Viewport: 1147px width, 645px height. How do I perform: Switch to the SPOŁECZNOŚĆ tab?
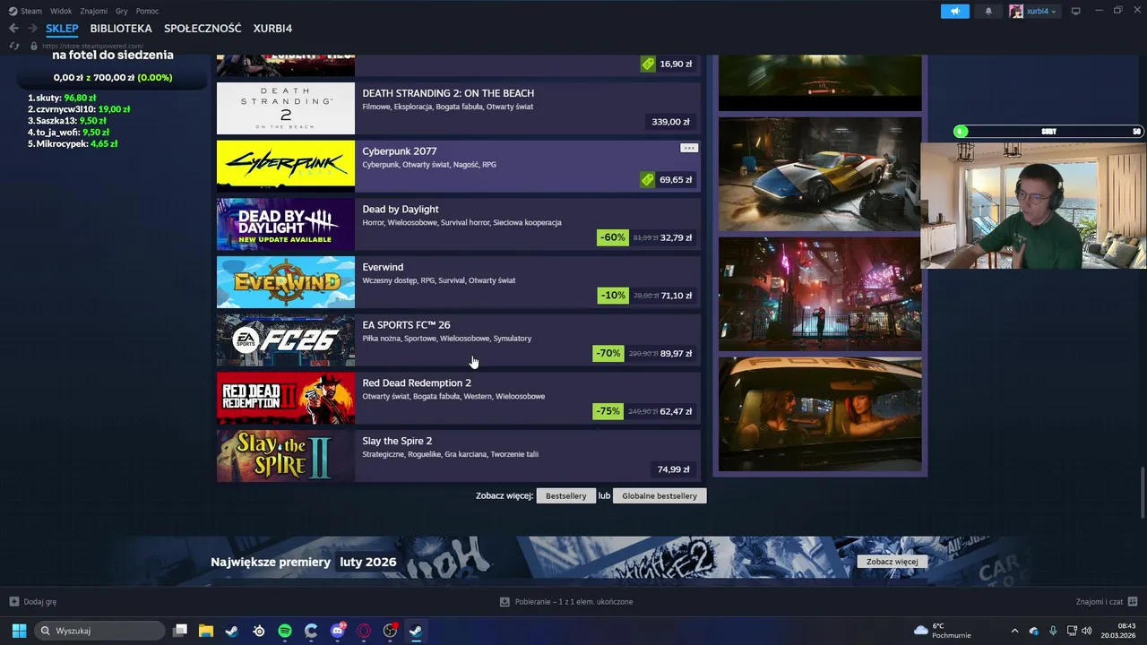(203, 29)
